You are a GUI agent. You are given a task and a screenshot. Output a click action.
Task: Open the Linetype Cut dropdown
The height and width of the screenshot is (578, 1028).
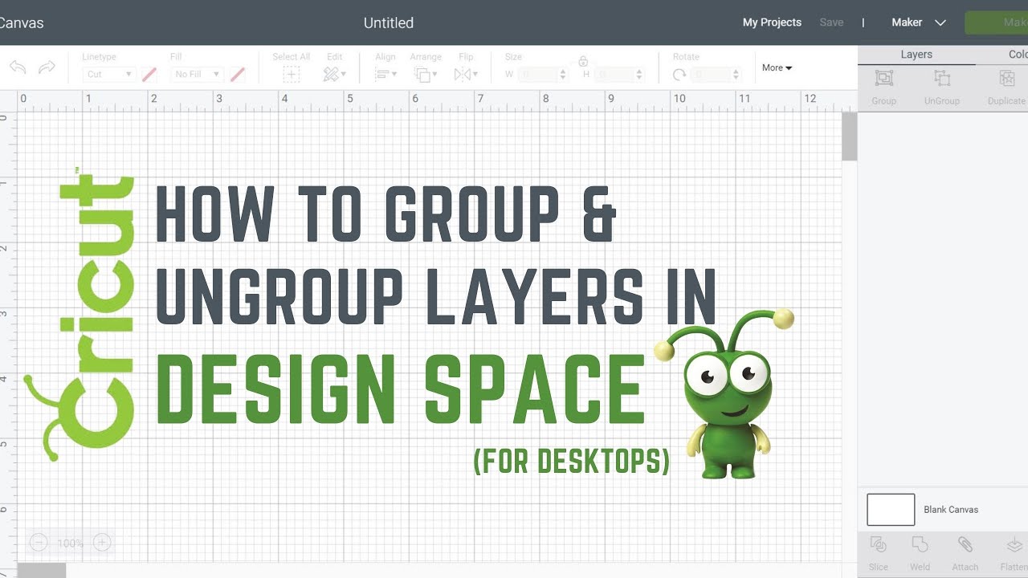pyautogui.click(x=108, y=74)
